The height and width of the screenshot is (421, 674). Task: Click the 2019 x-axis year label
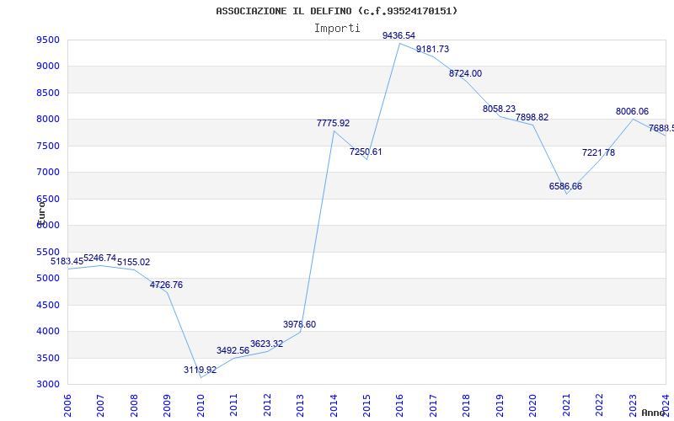point(500,406)
